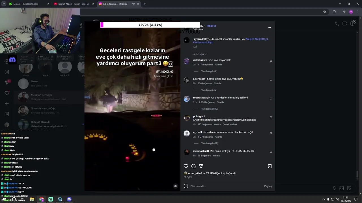
Task: Click the 'Paylaş' post-comment button
Action: pos(268,186)
